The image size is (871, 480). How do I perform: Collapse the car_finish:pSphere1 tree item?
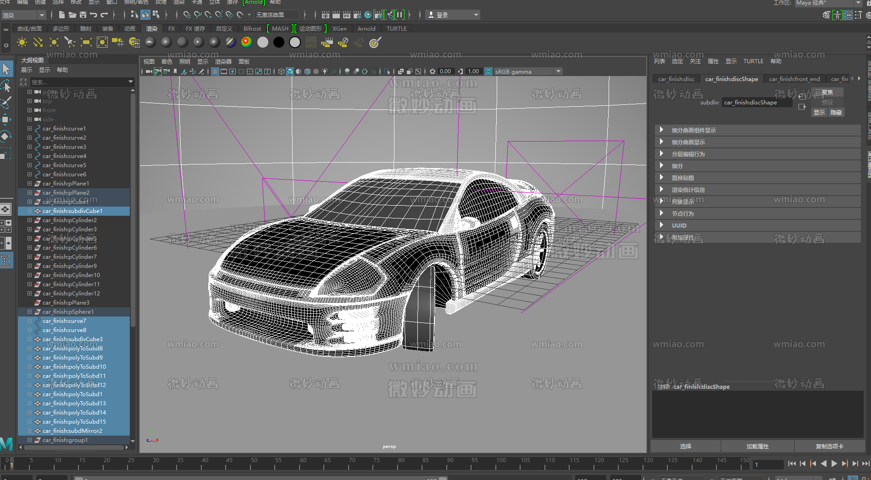pyautogui.click(x=29, y=311)
